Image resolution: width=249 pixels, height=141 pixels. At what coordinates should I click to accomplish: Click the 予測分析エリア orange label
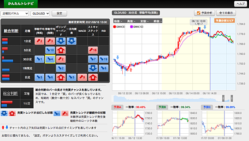click(224, 20)
